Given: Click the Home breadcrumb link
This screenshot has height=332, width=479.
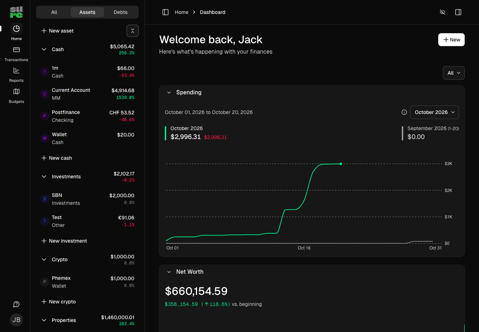Looking at the screenshot, I should 182,12.
